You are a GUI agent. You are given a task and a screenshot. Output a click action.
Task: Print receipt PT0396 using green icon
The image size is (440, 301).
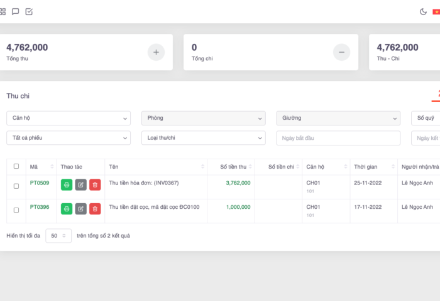tap(67, 208)
